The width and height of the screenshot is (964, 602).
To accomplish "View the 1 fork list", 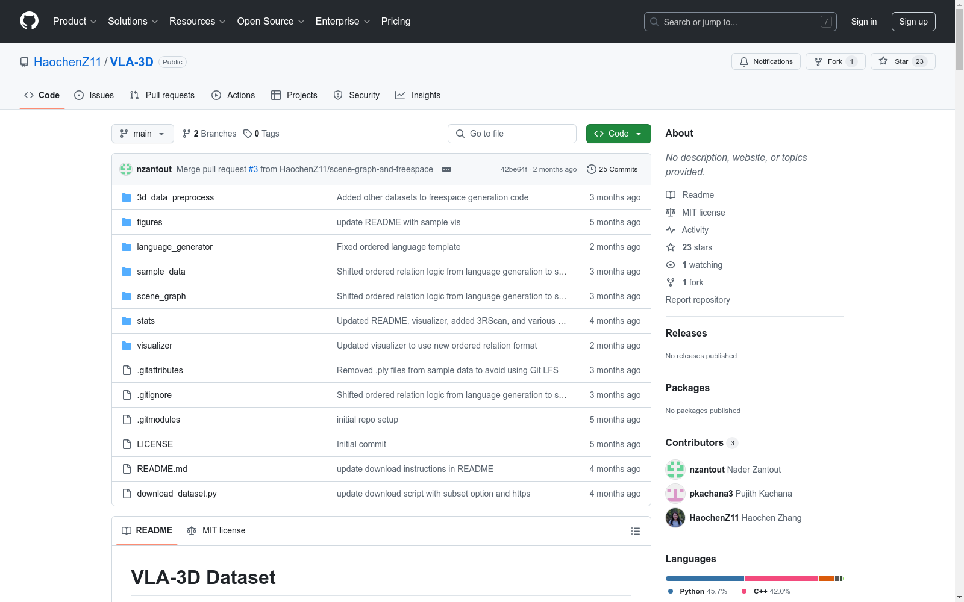I will [684, 282].
